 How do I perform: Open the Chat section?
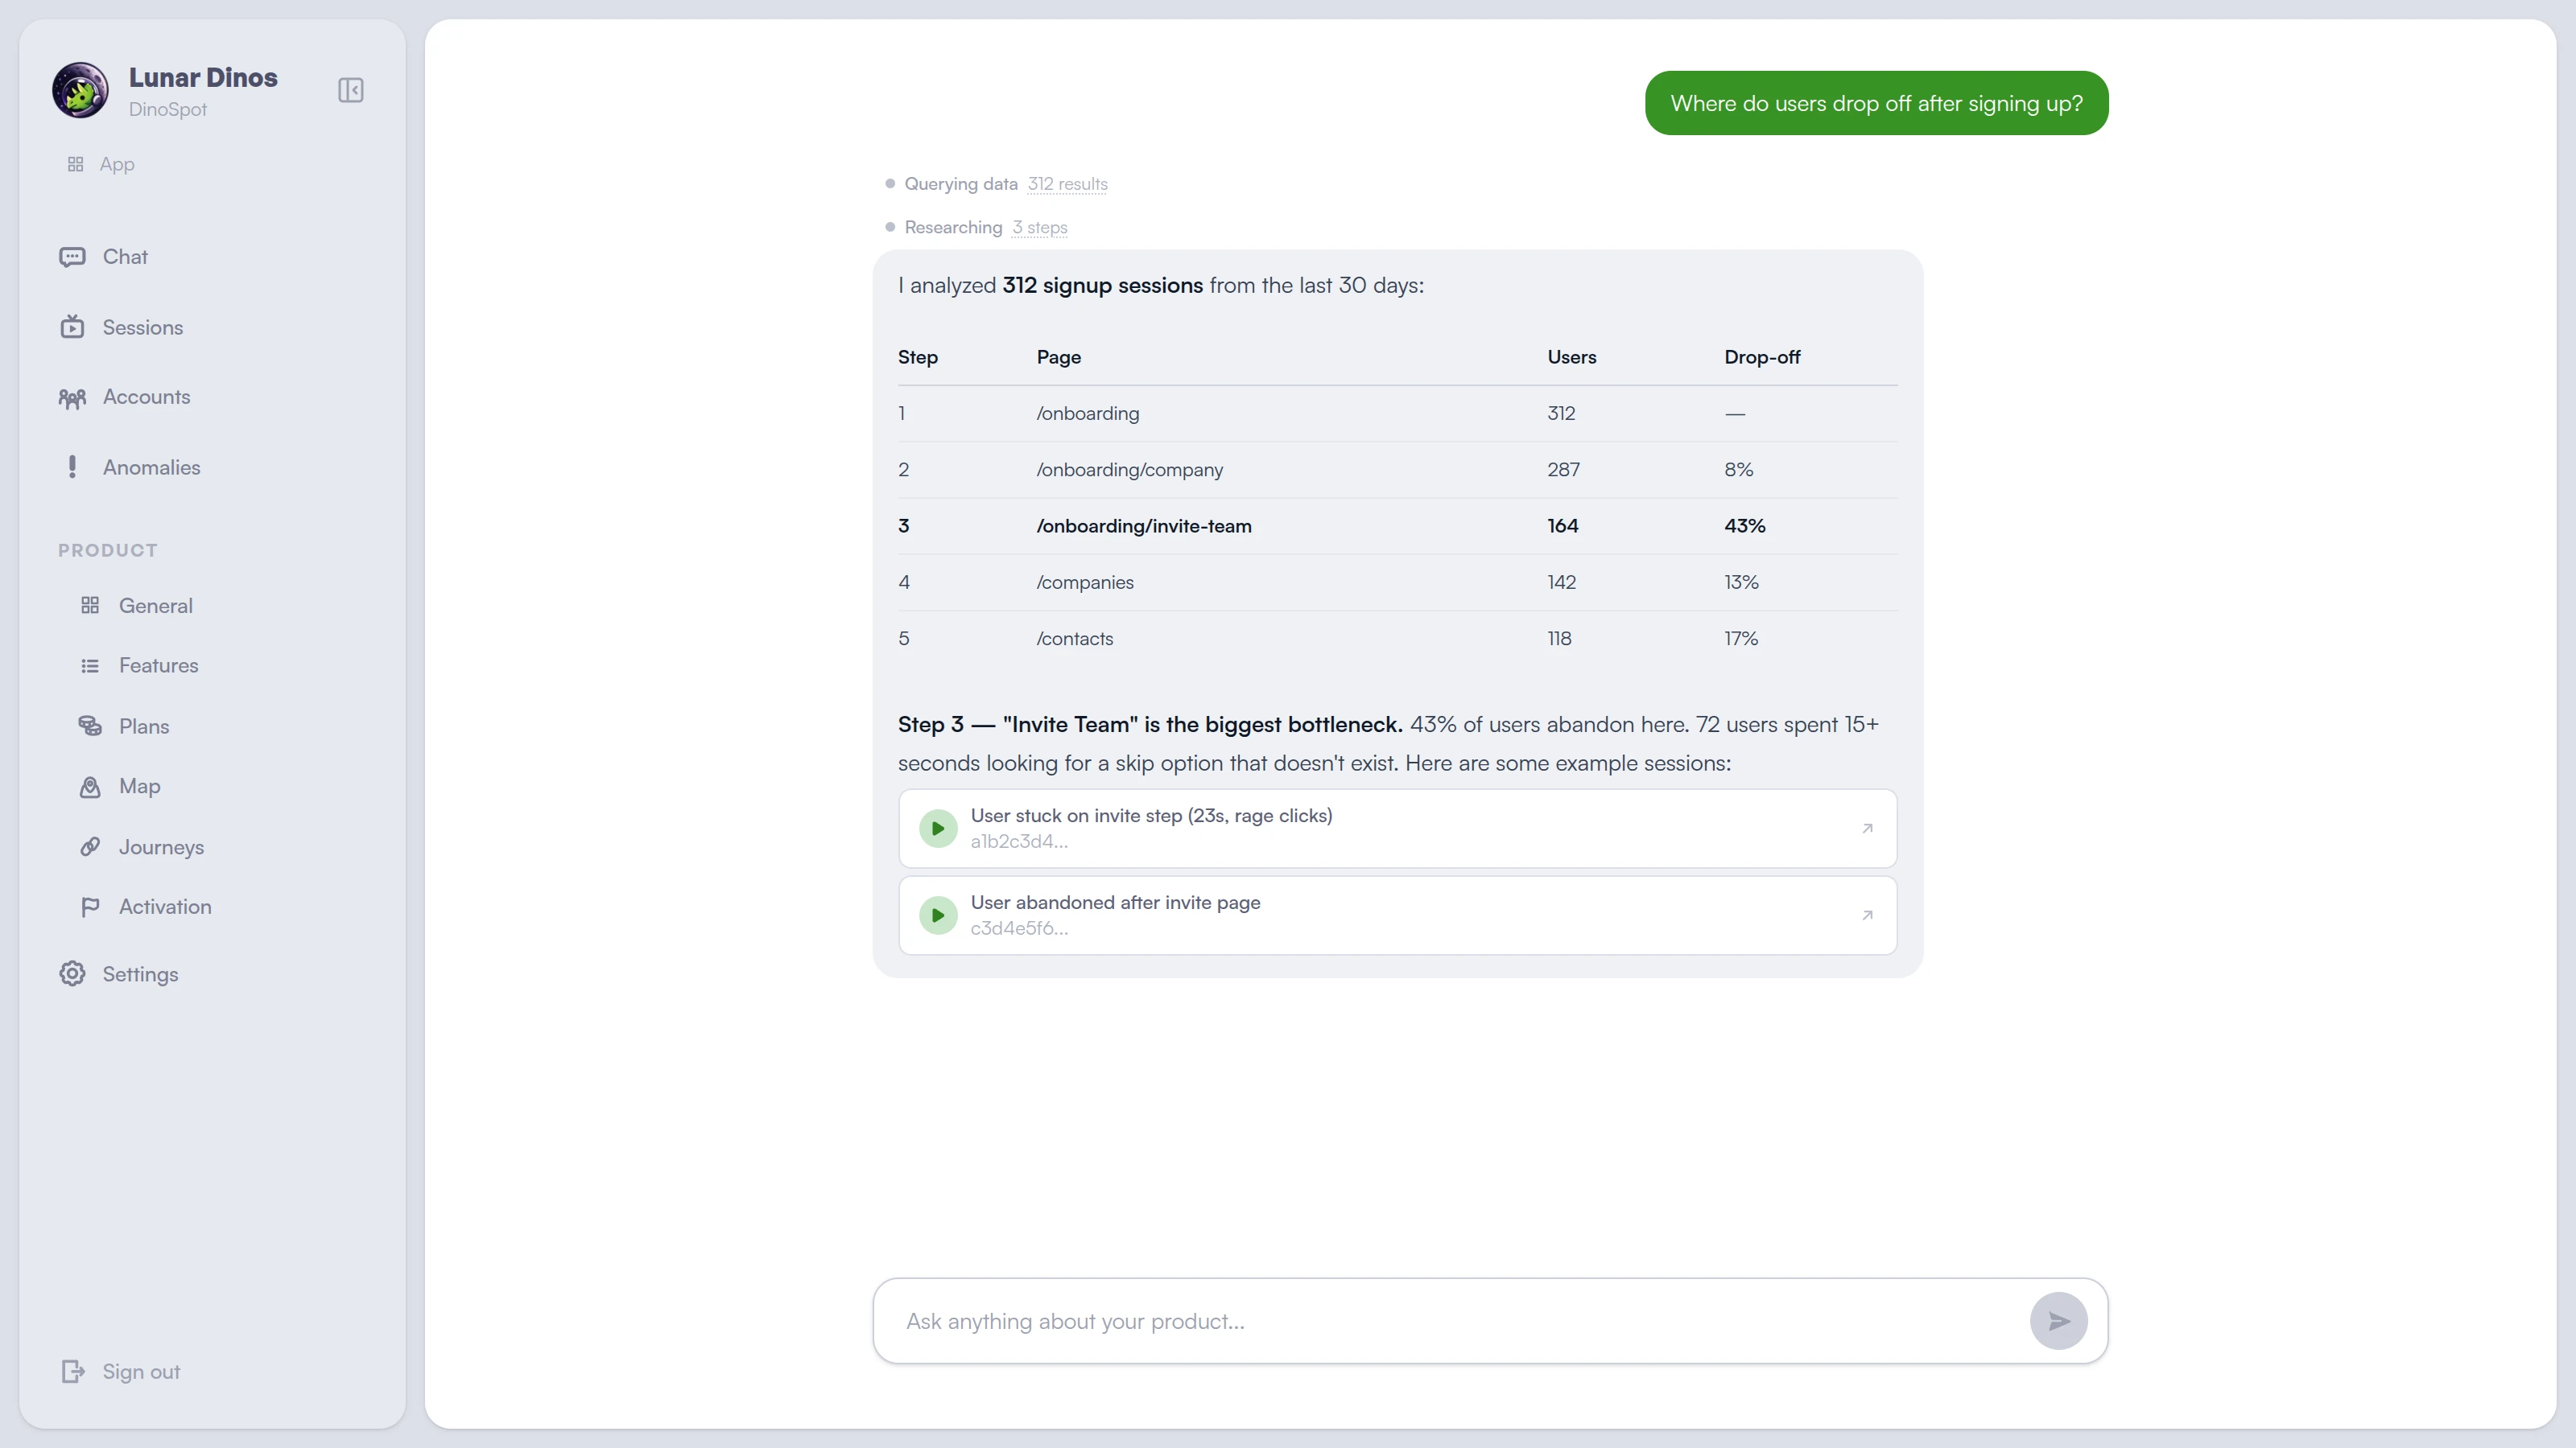[x=124, y=256]
